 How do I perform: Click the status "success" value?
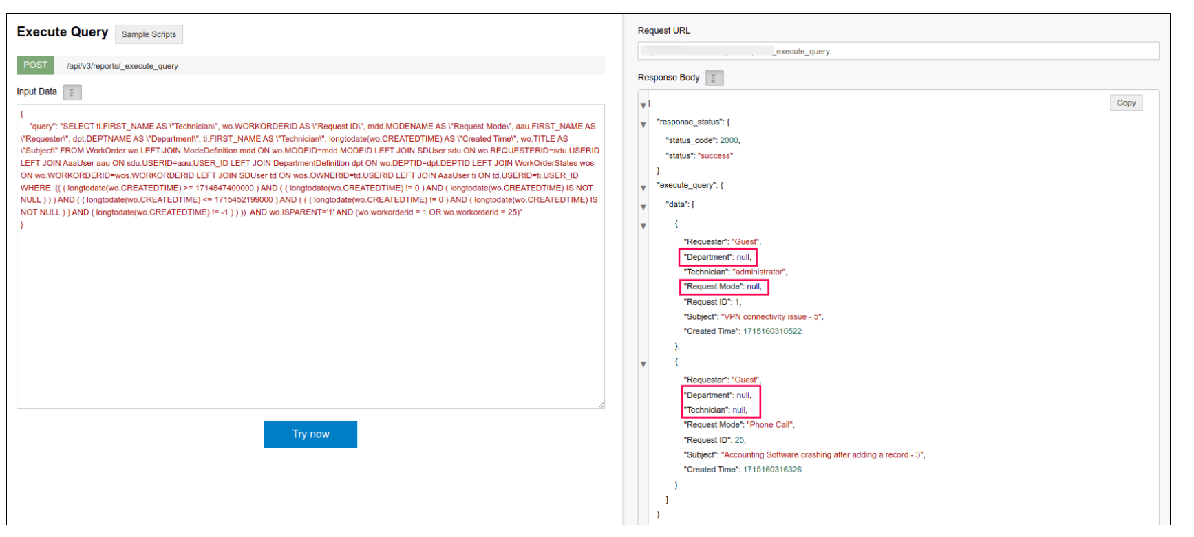click(715, 156)
